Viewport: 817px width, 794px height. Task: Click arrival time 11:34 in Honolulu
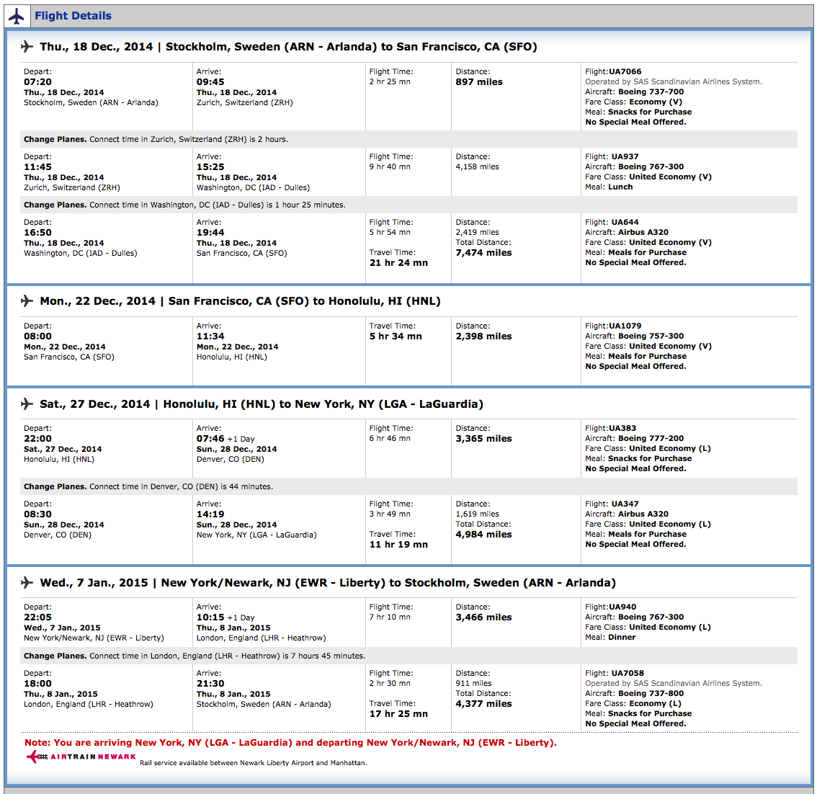coord(210,336)
